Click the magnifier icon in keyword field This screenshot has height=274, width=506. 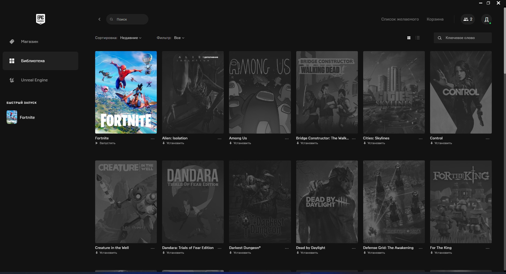click(x=440, y=38)
